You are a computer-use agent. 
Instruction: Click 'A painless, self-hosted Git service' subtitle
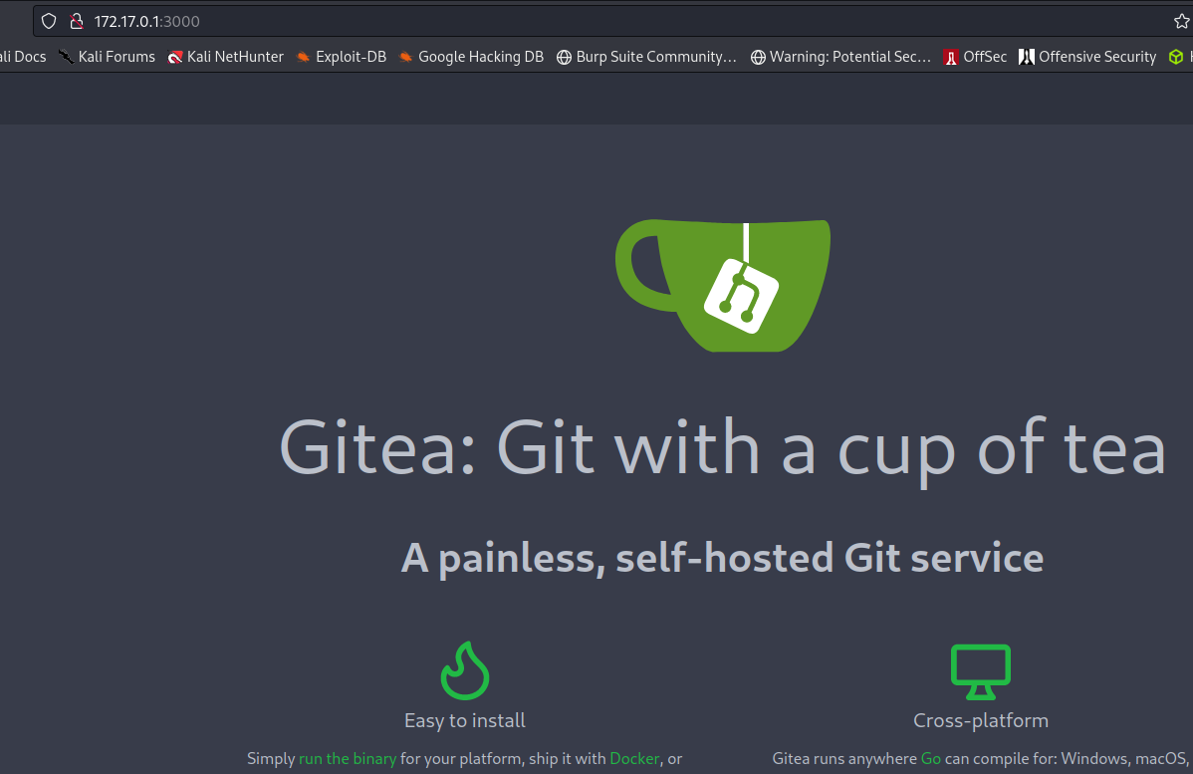722,558
